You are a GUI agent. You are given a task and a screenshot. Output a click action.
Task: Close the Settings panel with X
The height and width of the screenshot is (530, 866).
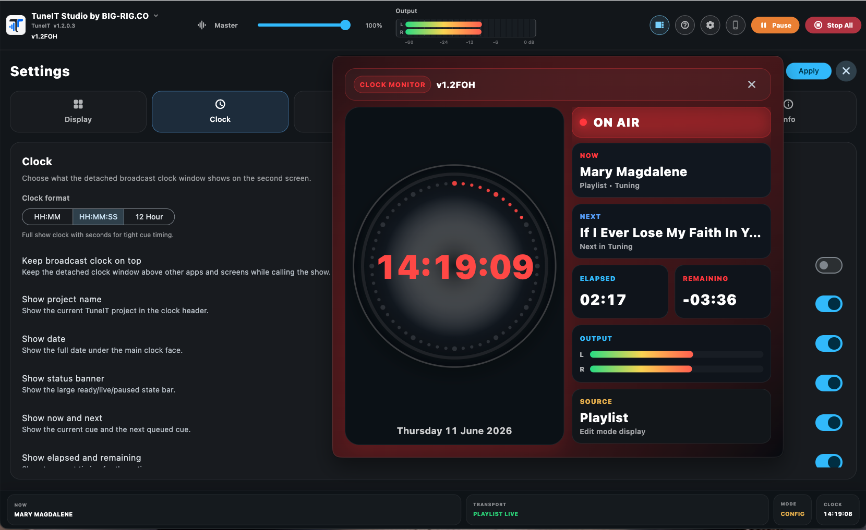click(846, 71)
